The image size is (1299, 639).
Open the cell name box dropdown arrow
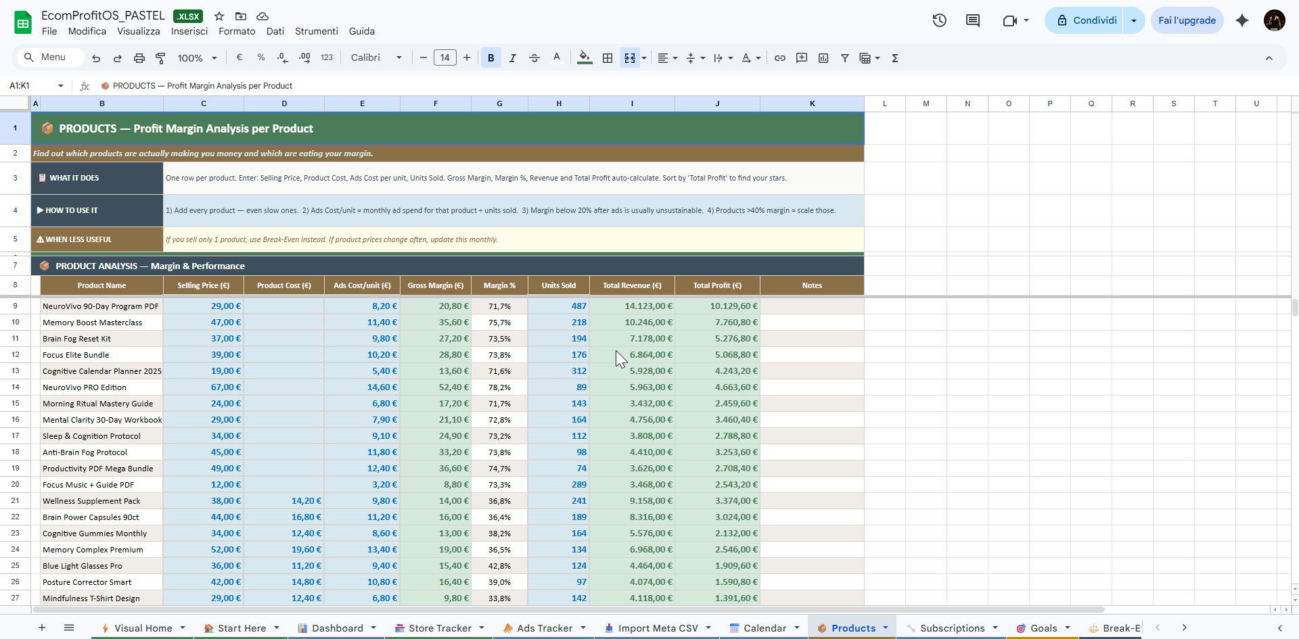(61, 86)
